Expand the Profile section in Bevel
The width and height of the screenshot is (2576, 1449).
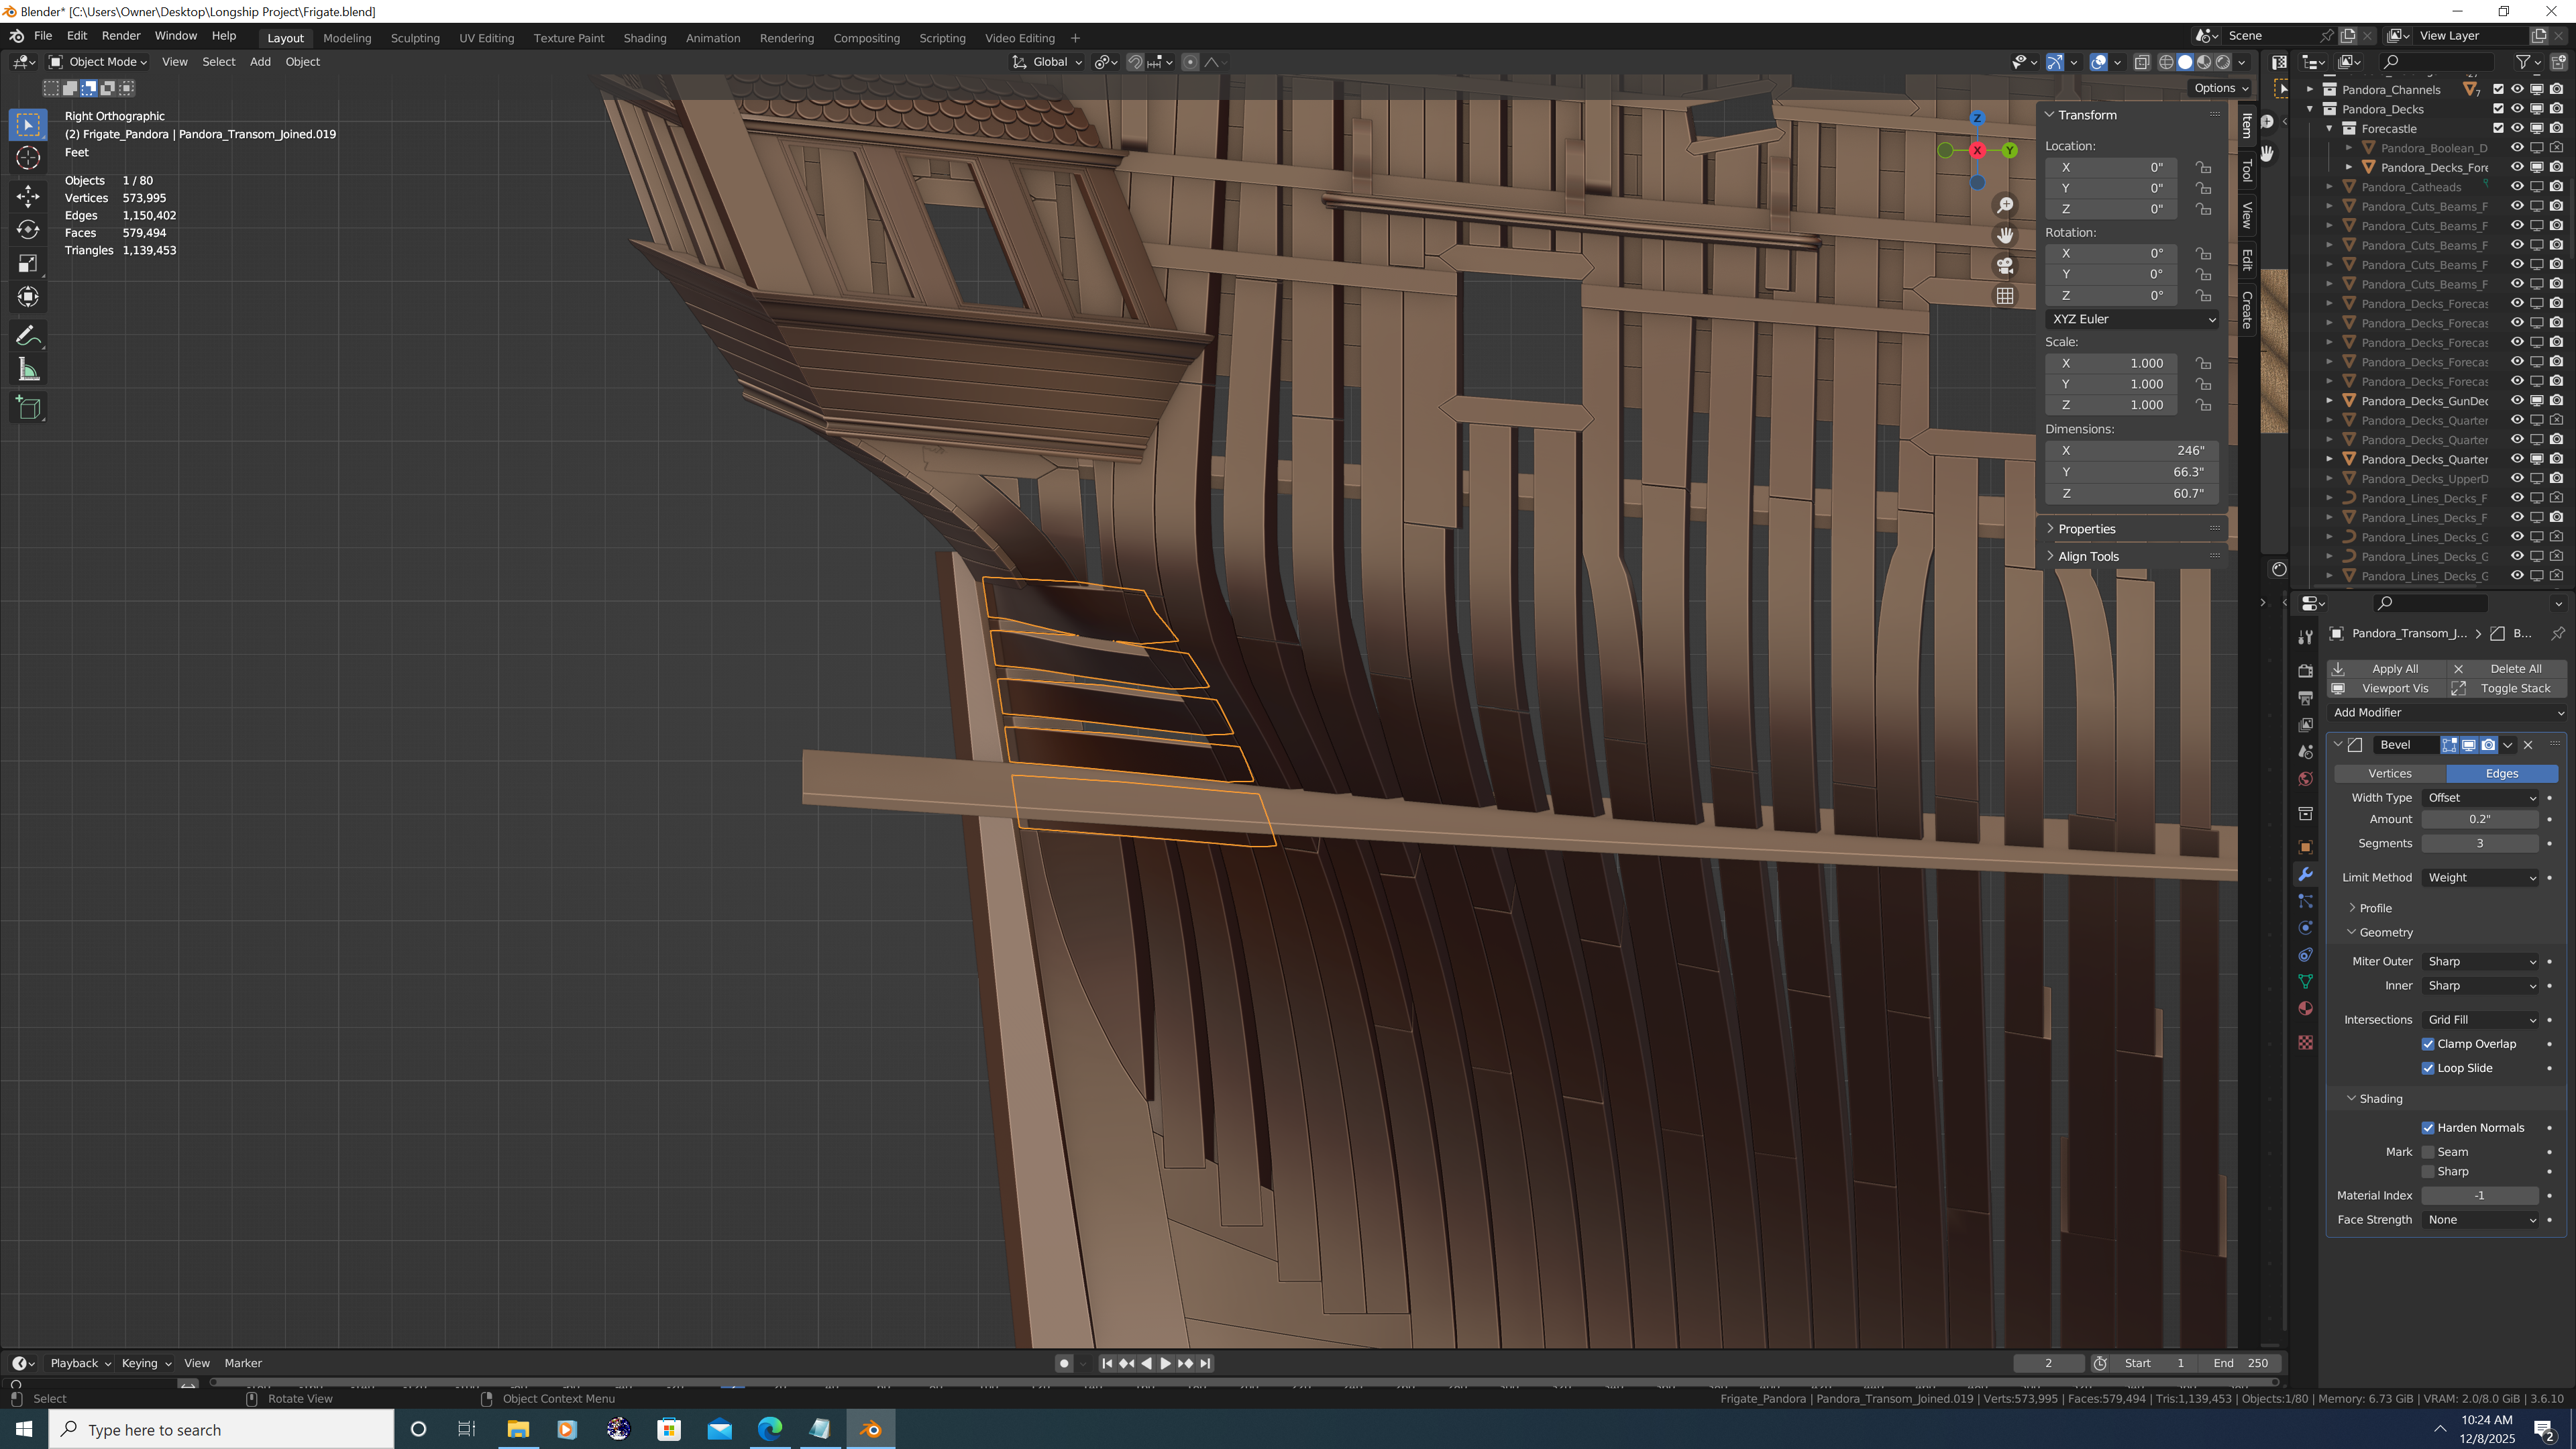(x=2375, y=908)
